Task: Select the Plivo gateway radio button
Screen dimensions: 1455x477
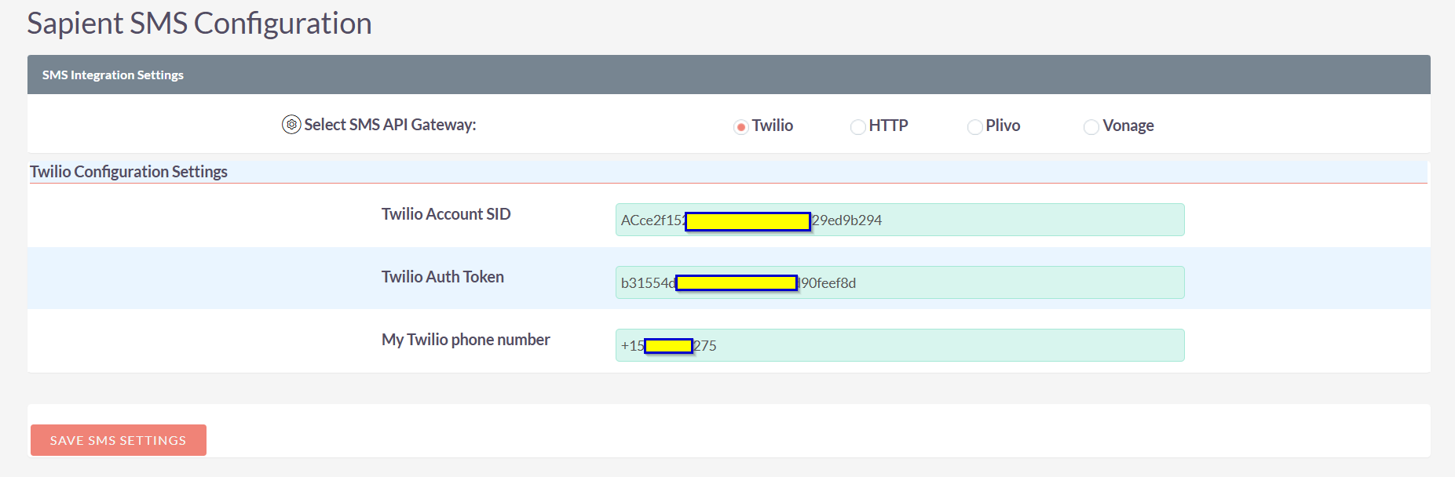Action: [974, 127]
